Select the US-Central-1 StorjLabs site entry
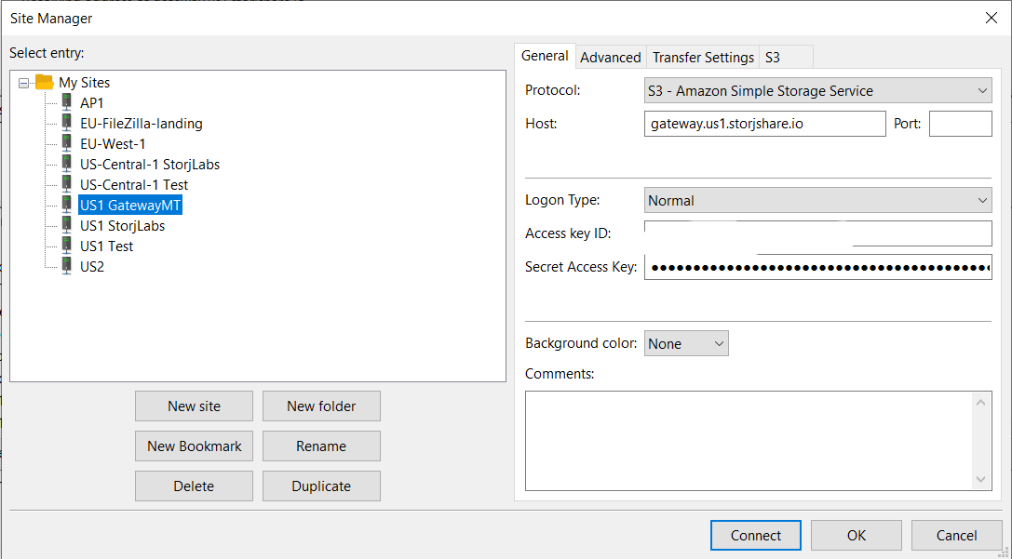This screenshot has height=559, width=1012. 150,165
